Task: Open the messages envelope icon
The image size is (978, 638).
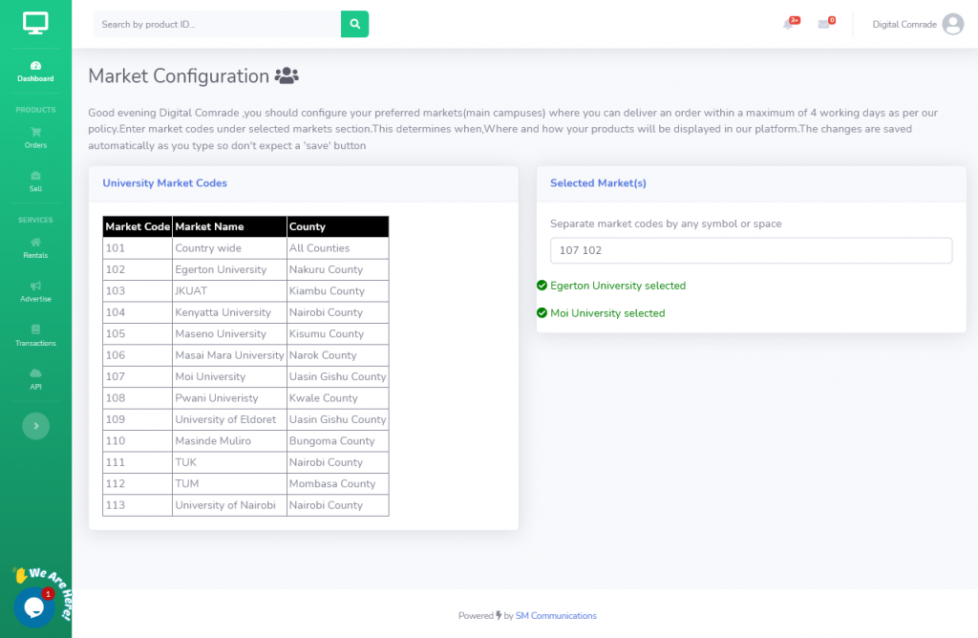Action: 824,24
